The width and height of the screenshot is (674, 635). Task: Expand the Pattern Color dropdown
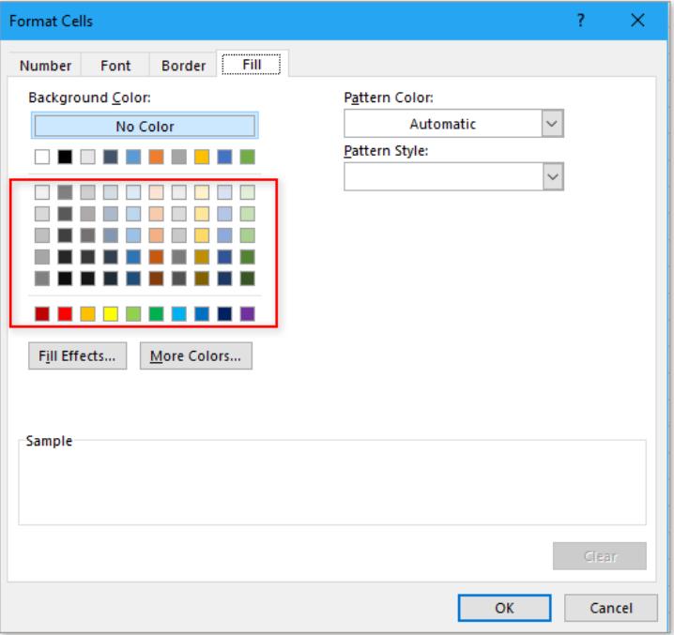[x=552, y=124]
